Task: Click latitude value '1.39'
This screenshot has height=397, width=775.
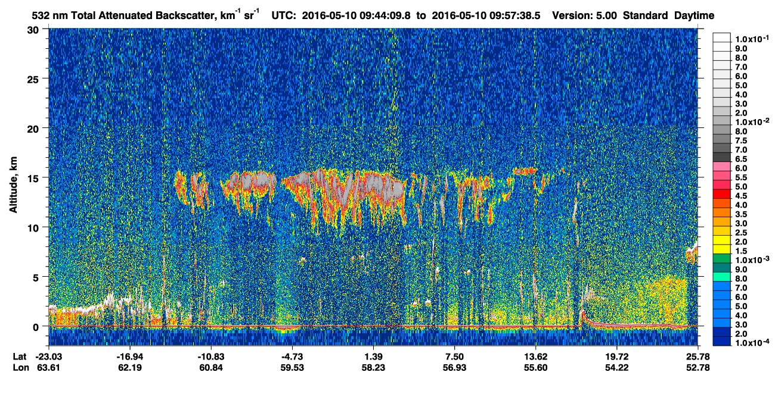Action: click(x=373, y=356)
